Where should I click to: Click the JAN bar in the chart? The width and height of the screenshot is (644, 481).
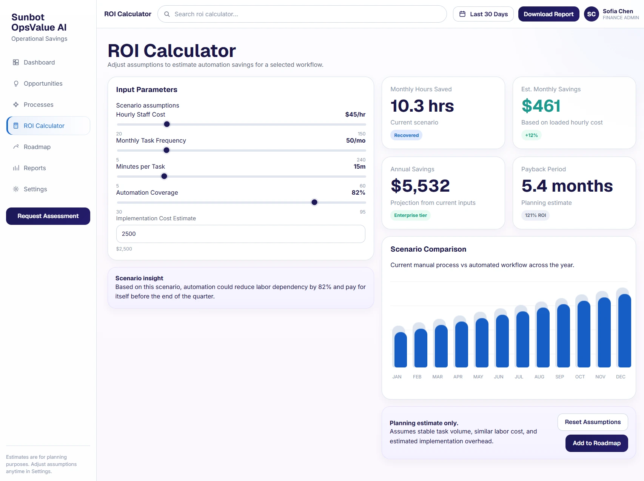coord(401,349)
